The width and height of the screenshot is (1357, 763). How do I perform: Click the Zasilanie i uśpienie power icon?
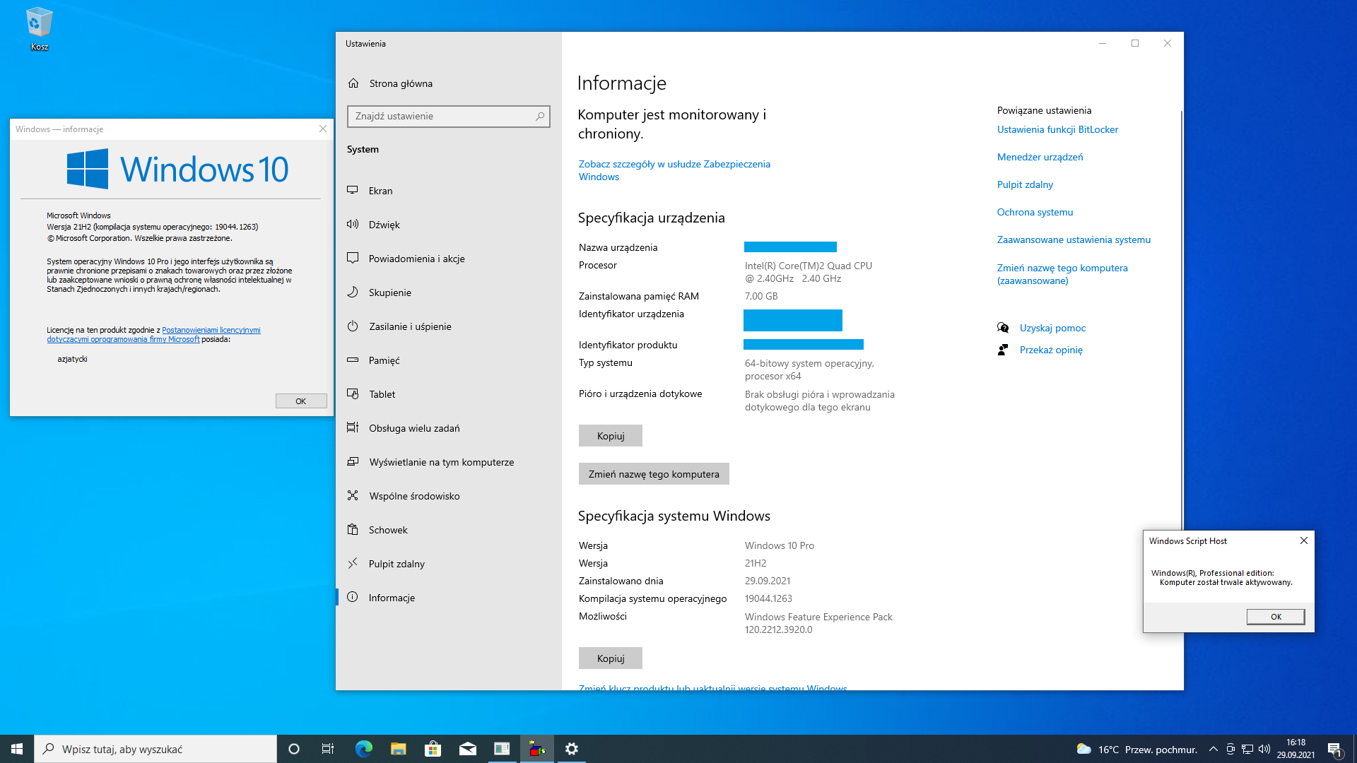(x=353, y=326)
